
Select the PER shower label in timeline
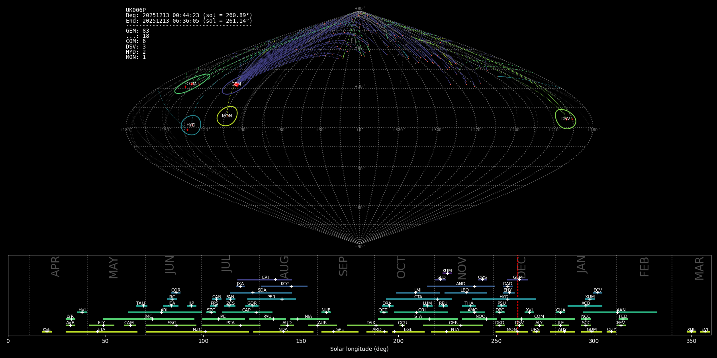click(x=271, y=297)
